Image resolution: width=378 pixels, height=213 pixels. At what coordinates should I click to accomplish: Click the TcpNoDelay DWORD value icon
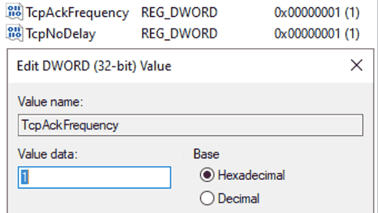coord(14,33)
